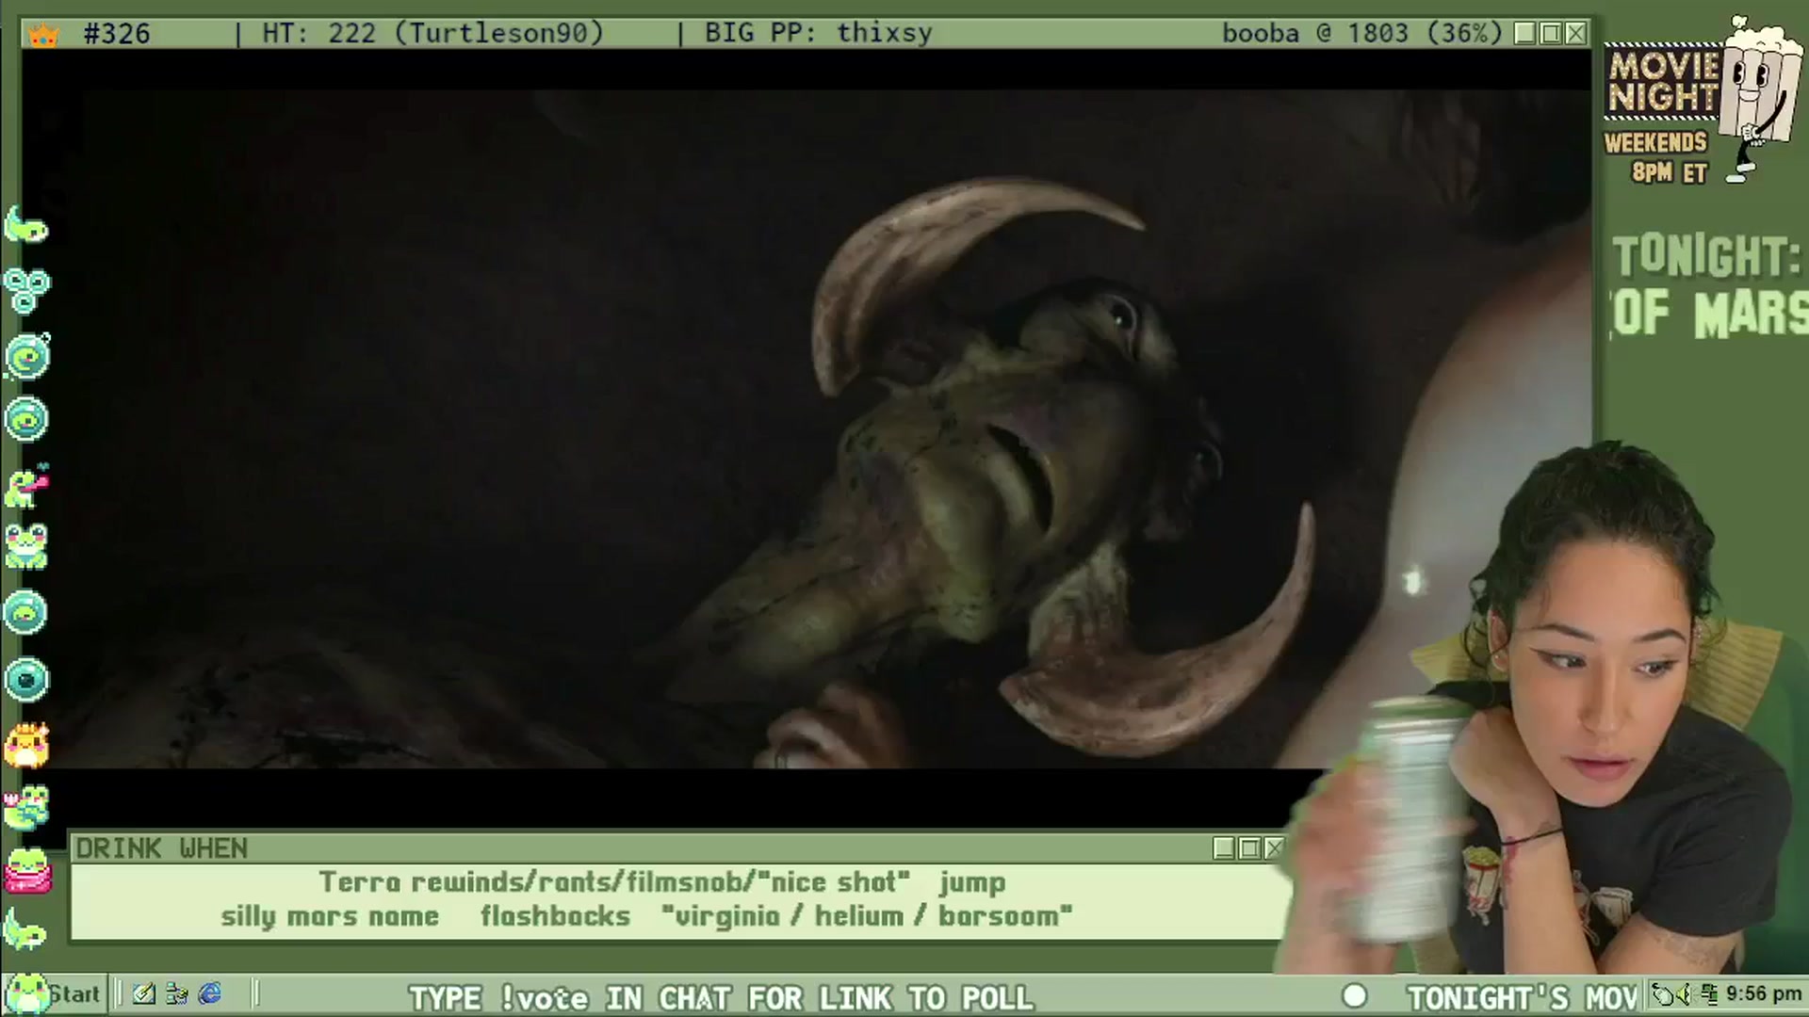Viewport: 1809px width, 1017px height.
Task: Click the 'flashbacks' drink rule
Action: [555, 916]
